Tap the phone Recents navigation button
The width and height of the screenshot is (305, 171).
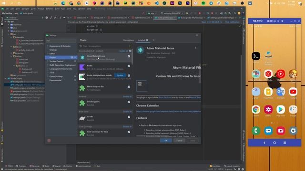coord(285,142)
